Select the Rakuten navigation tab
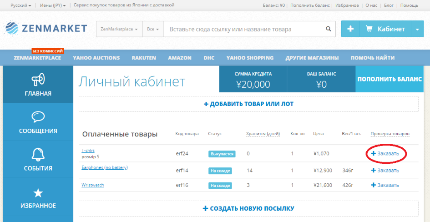The height and width of the screenshot is (222, 430). [x=144, y=58]
